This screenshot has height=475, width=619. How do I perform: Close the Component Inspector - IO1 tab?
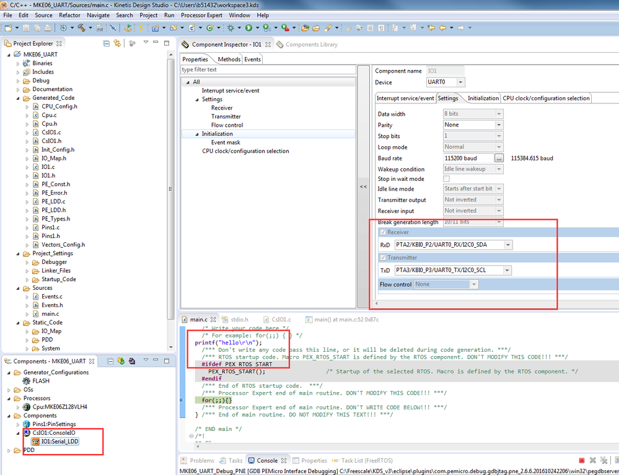(x=268, y=45)
